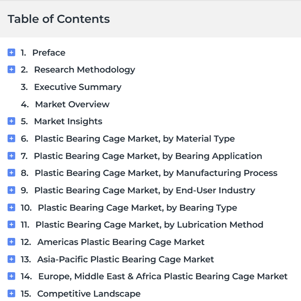Open the Market Overview entry

pyautogui.click(x=72, y=104)
